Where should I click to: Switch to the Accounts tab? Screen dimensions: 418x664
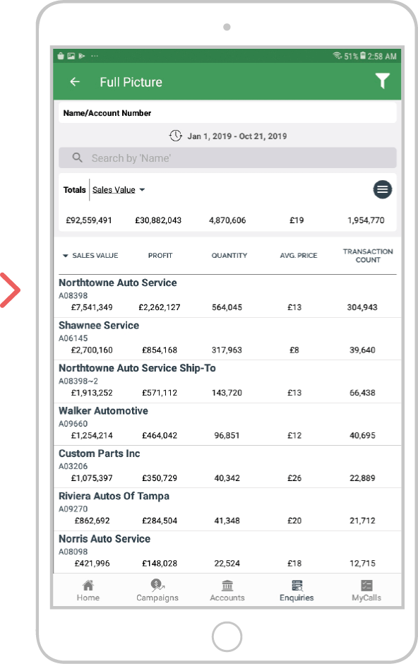click(227, 591)
